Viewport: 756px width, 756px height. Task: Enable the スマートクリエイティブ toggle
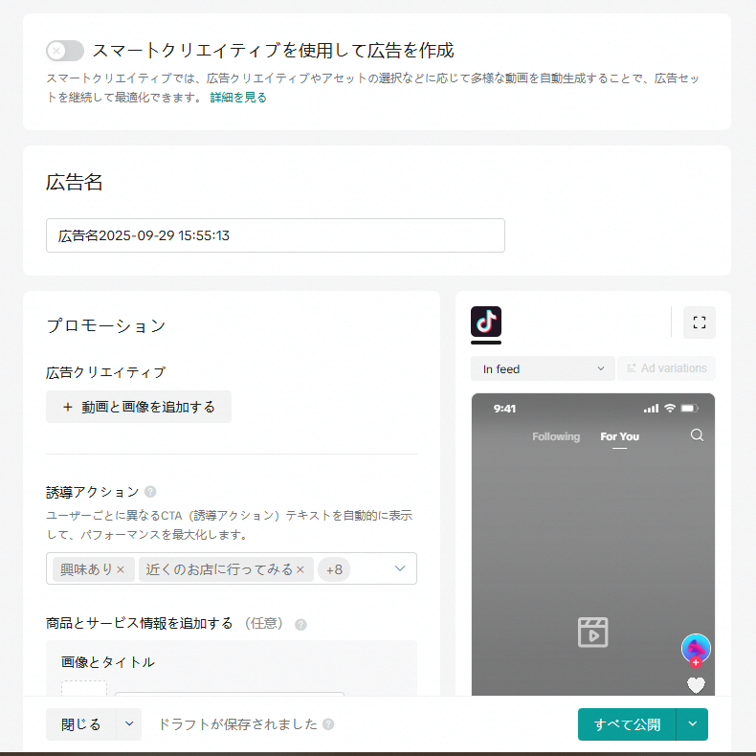[65, 51]
